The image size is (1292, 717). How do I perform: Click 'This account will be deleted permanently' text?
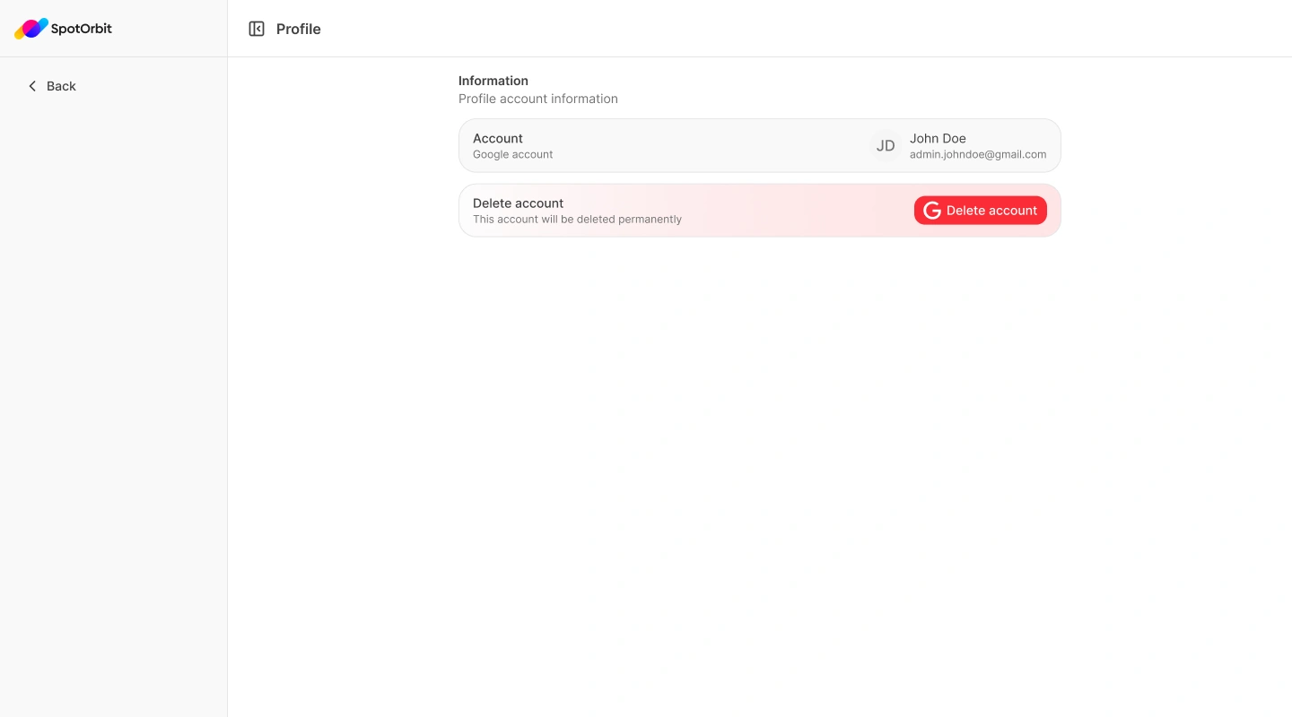[578, 219]
